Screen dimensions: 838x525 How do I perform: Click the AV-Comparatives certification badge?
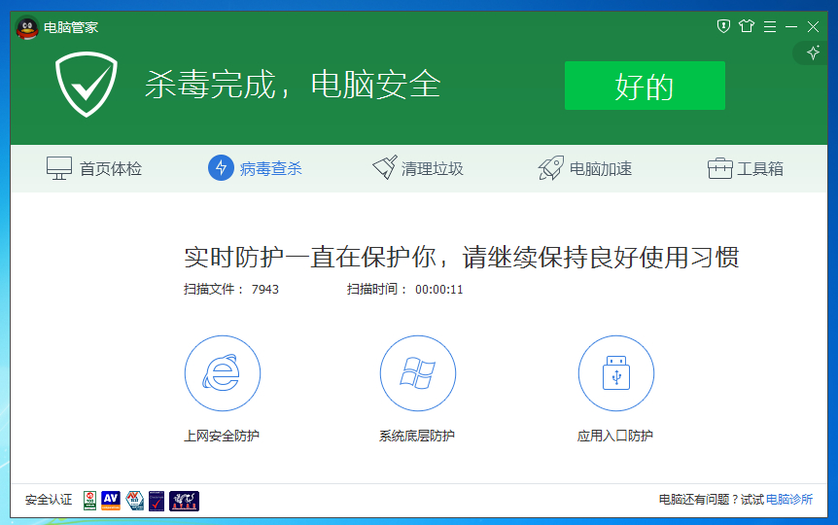111,501
